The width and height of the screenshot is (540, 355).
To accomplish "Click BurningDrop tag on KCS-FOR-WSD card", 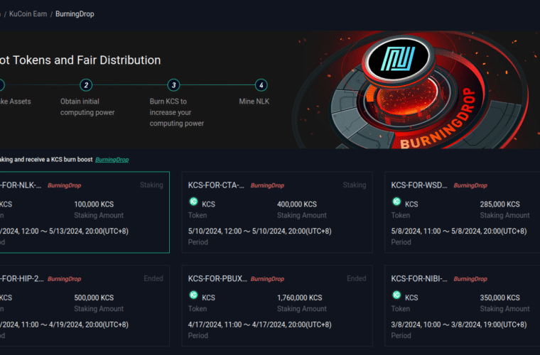I will coord(470,185).
